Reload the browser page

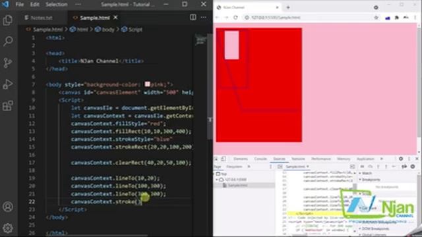pyautogui.click(x=236, y=18)
